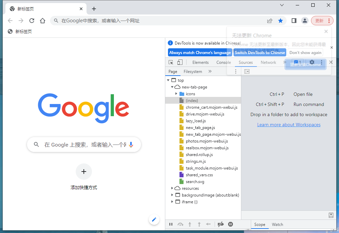Viewport: 339px width, 233px height.
Task: Reload the page with the refresh icon
Action: coord(32,21)
